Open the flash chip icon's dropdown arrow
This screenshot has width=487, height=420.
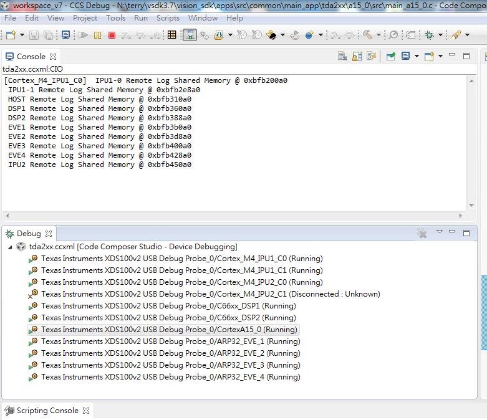(x=282, y=35)
